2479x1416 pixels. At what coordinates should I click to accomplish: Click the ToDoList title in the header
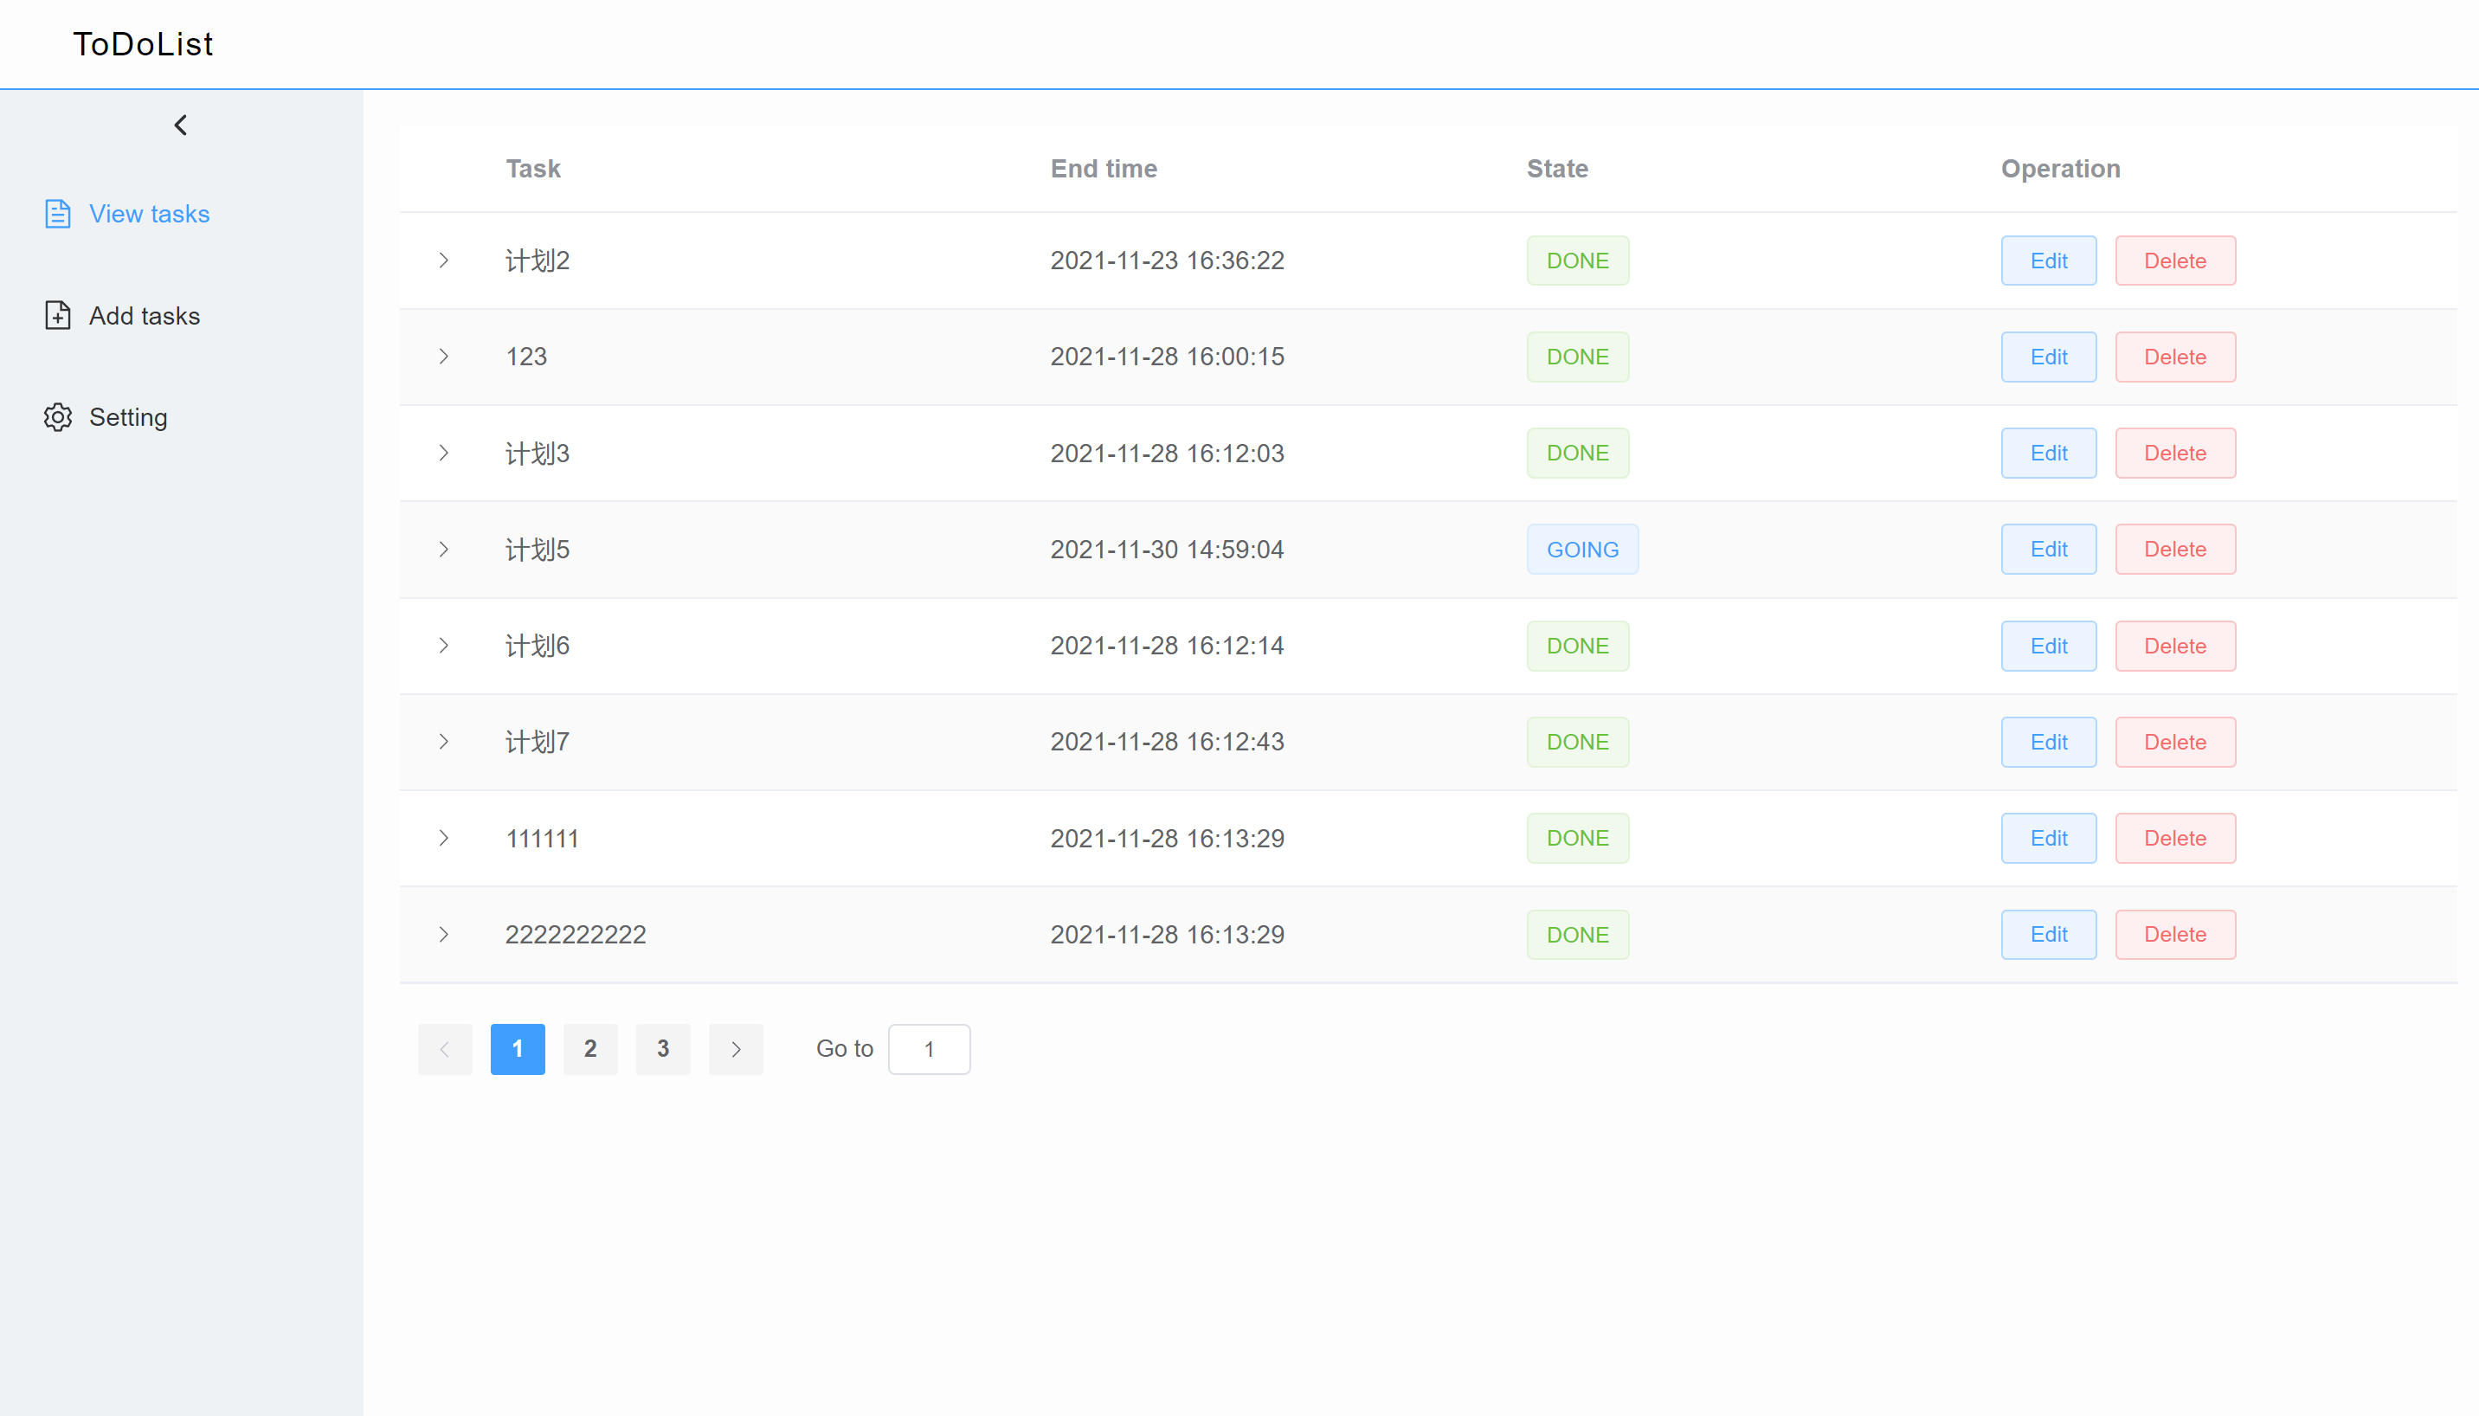pyautogui.click(x=142, y=44)
